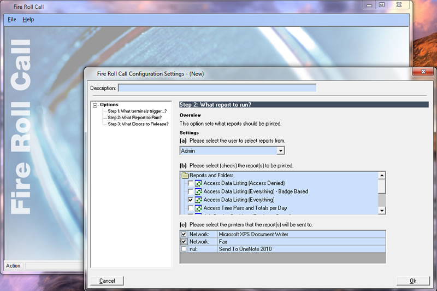The image size is (437, 291).
Task: Open the Admin user dropdown
Action: coord(280,150)
